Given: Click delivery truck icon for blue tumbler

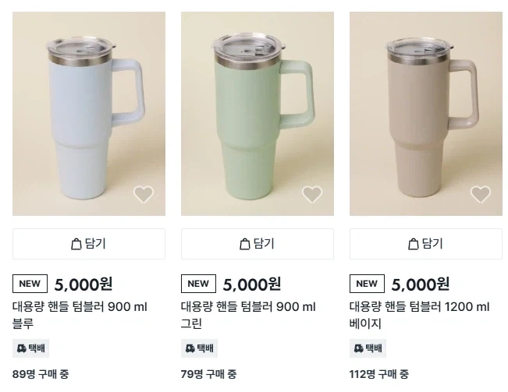Looking at the screenshot, I should 21,348.
